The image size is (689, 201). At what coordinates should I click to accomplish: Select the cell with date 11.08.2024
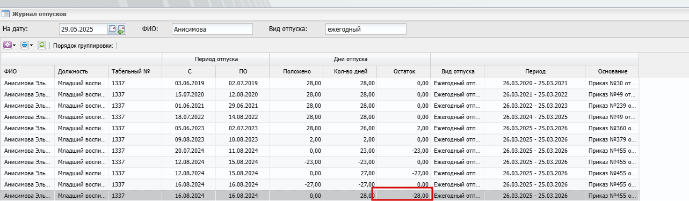click(x=242, y=151)
